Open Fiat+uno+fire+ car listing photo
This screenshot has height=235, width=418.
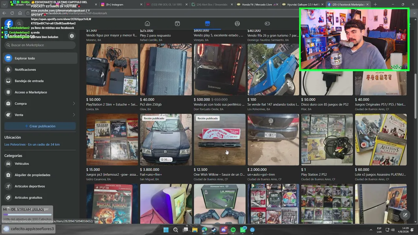[166, 140]
